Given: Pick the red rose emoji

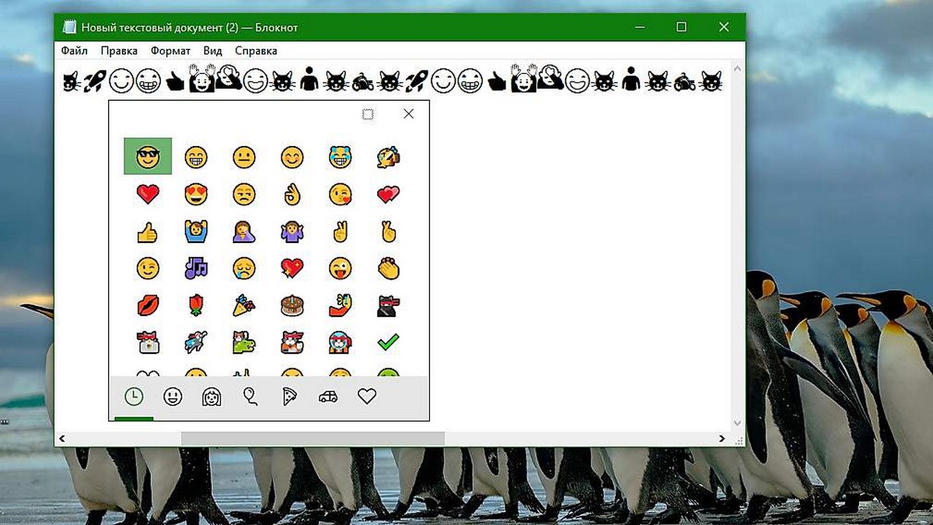Looking at the screenshot, I should [196, 305].
